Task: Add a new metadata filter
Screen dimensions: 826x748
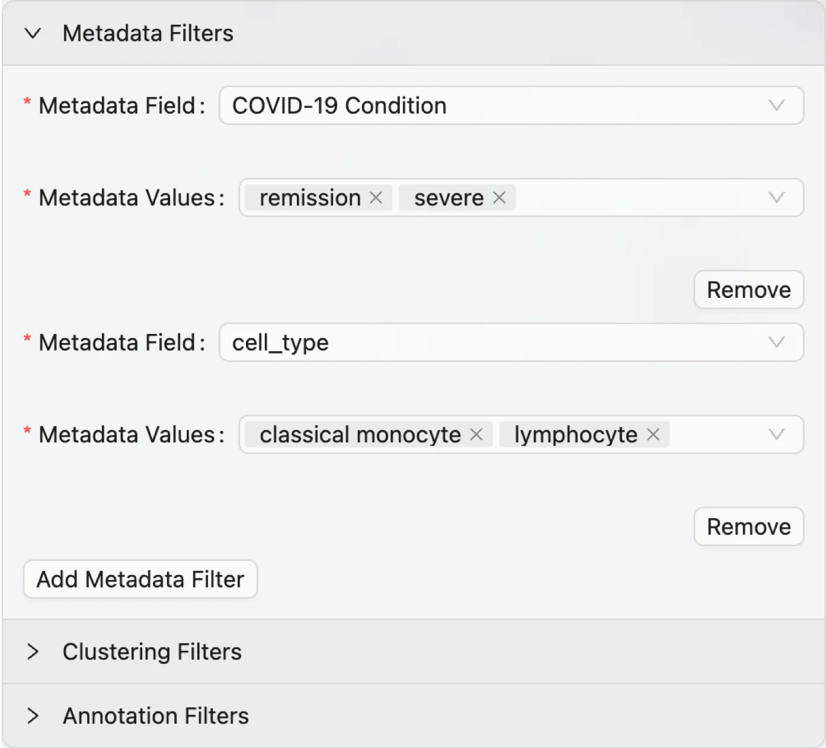Action: (140, 579)
